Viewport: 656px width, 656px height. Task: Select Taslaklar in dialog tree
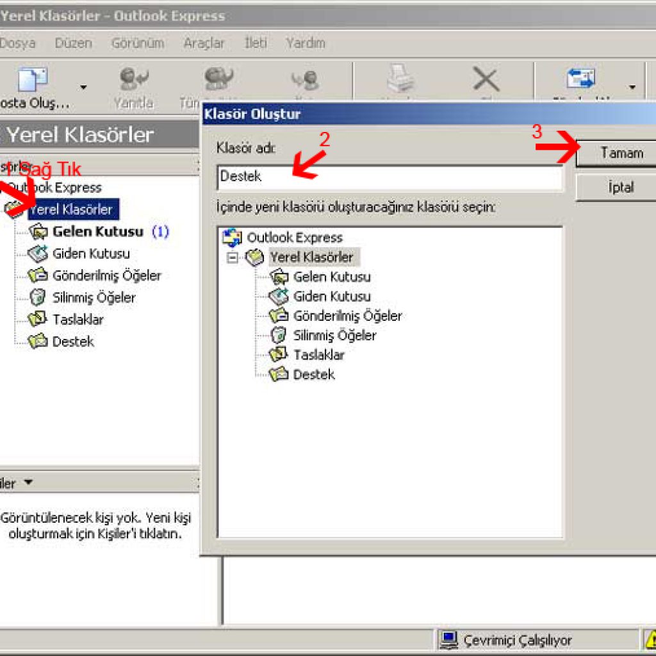319,355
